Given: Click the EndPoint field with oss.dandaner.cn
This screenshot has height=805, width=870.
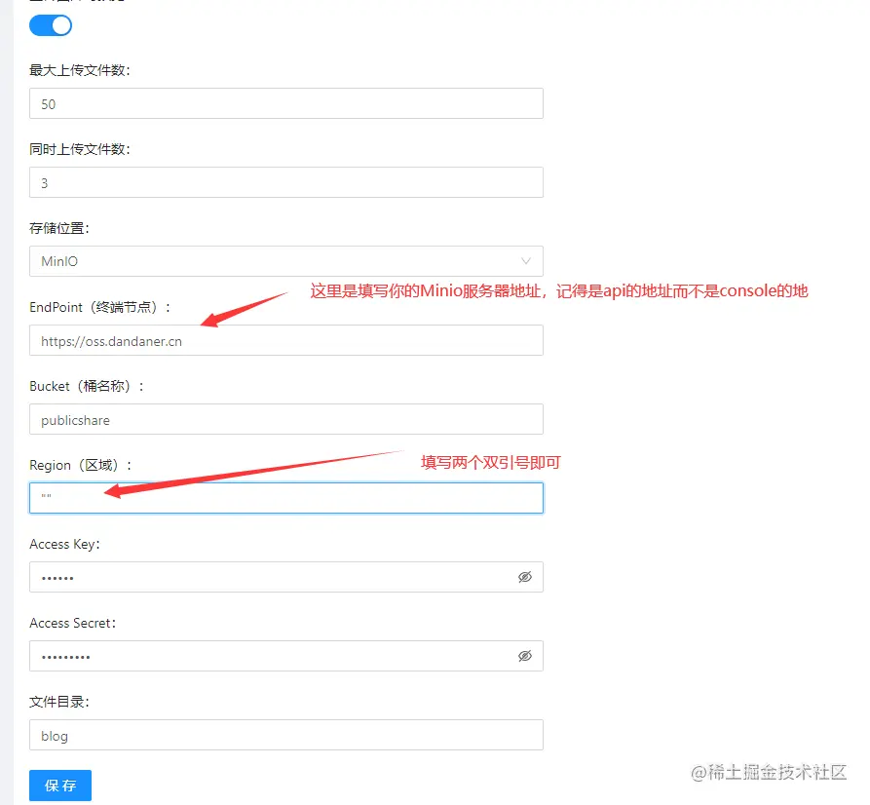Looking at the screenshot, I should click(286, 340).
